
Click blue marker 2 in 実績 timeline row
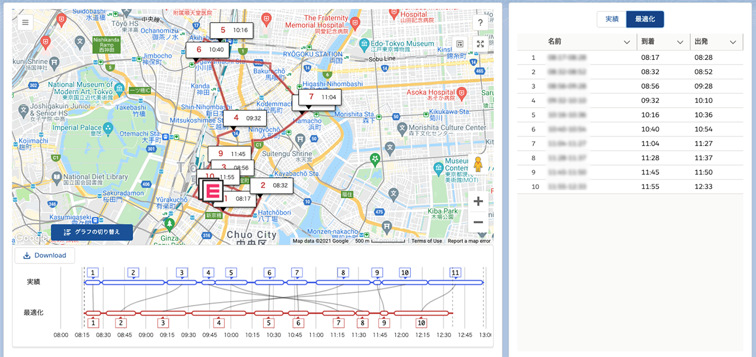coord(133,273)
